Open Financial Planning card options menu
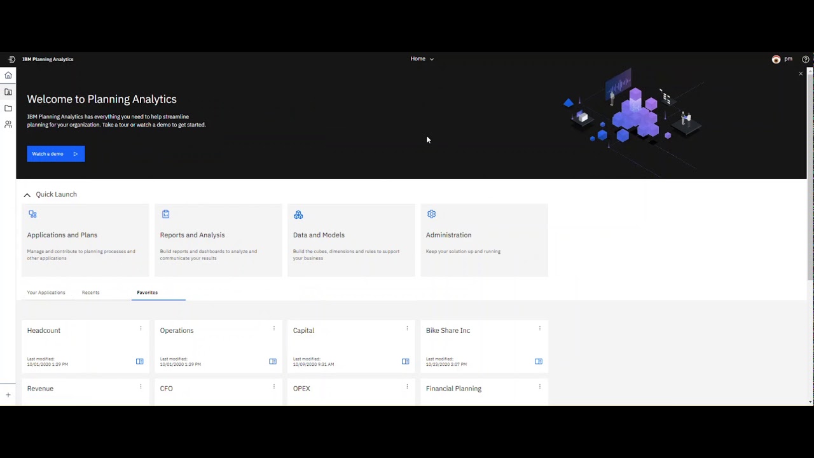 (x=540, y=387)
